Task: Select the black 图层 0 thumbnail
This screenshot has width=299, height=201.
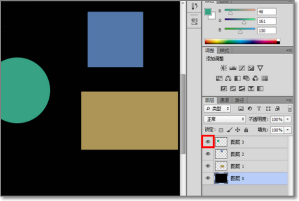Action: pos(221,178)
